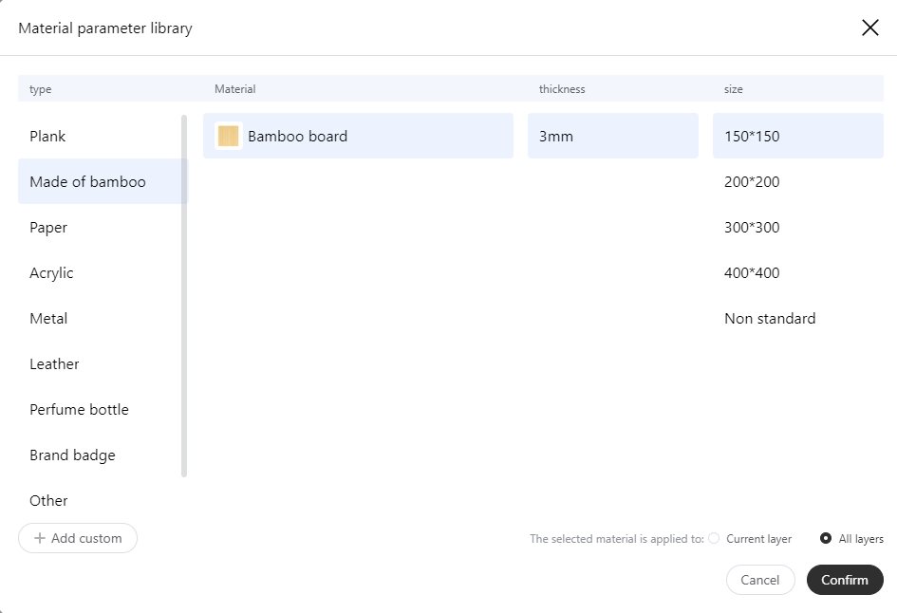Select the Plank material type
This screenshot has height=613, width=897.
point(103,136)
